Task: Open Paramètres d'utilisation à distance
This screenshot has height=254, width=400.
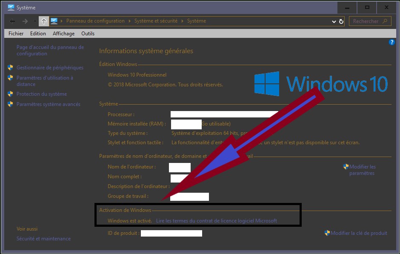Action: 45,81
